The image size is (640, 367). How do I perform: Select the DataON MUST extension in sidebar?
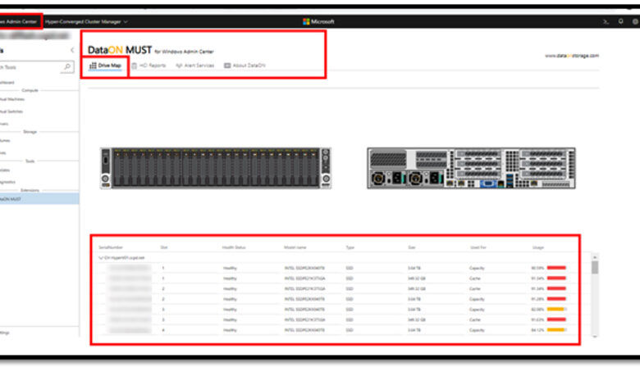coord(39,199)
